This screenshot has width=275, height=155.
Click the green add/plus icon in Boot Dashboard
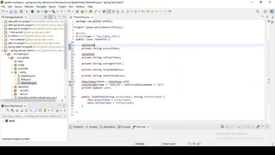pos(57,111)
